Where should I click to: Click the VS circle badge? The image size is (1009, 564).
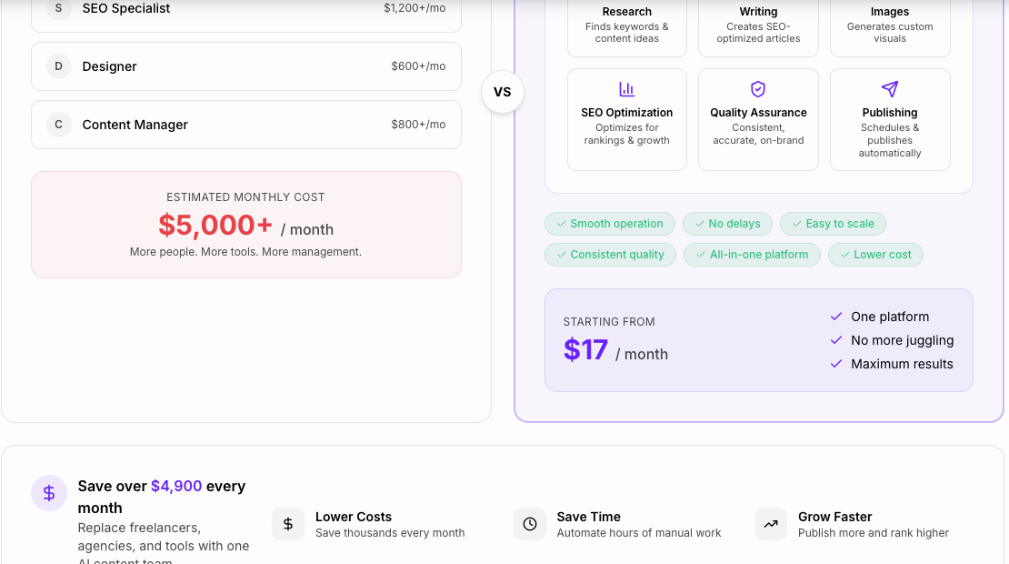(503, 92)
